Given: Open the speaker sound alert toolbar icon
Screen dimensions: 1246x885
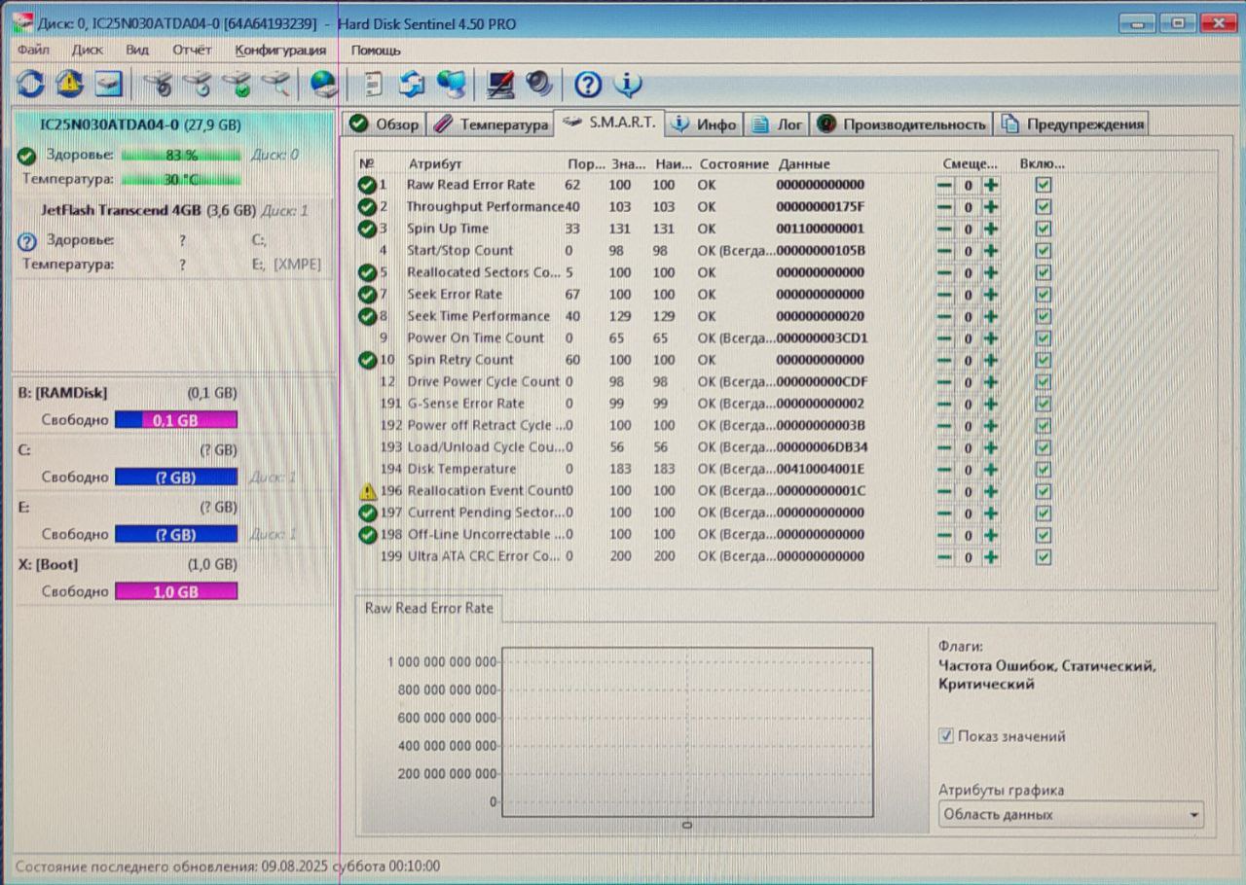Looking at the screenshot, I should click(539, 85).
